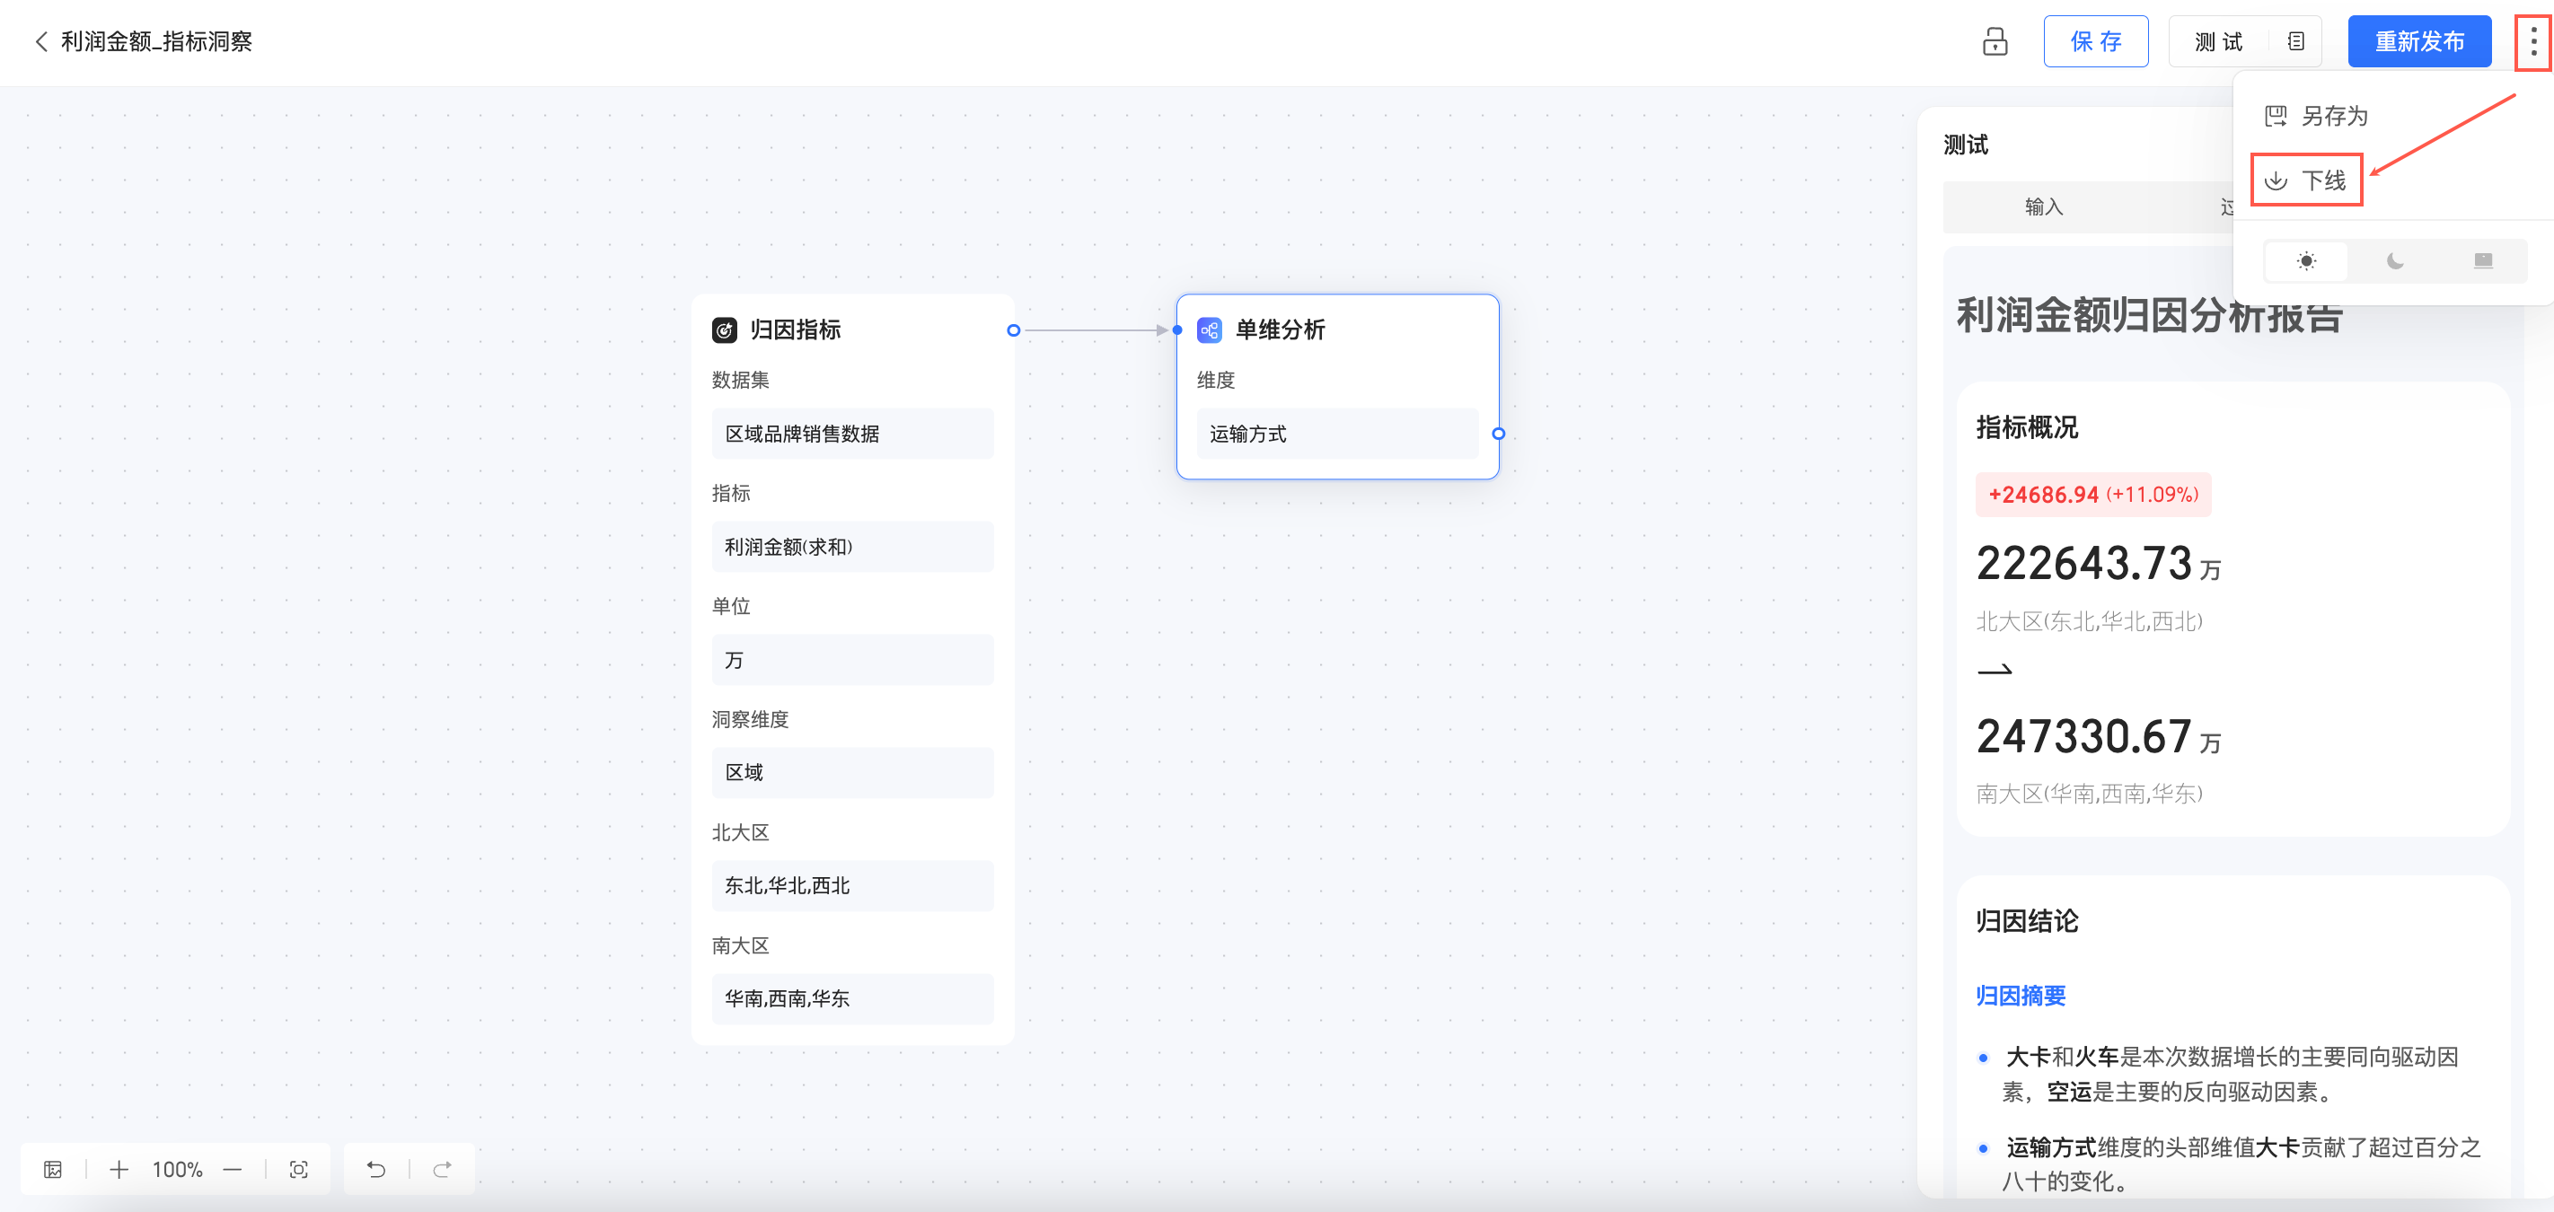Click the redo arrow icon
The height and width of the screenshot is (1212, 2554).
click(442, 1170)
